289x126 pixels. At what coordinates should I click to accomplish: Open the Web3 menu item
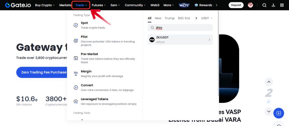(x=155, y=5)
